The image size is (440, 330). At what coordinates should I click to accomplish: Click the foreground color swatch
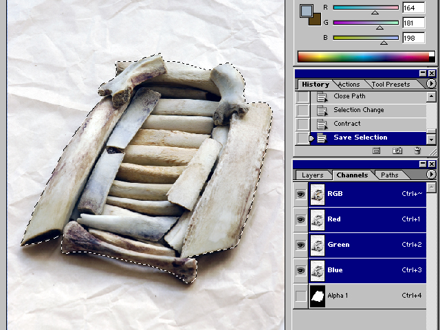307,11
